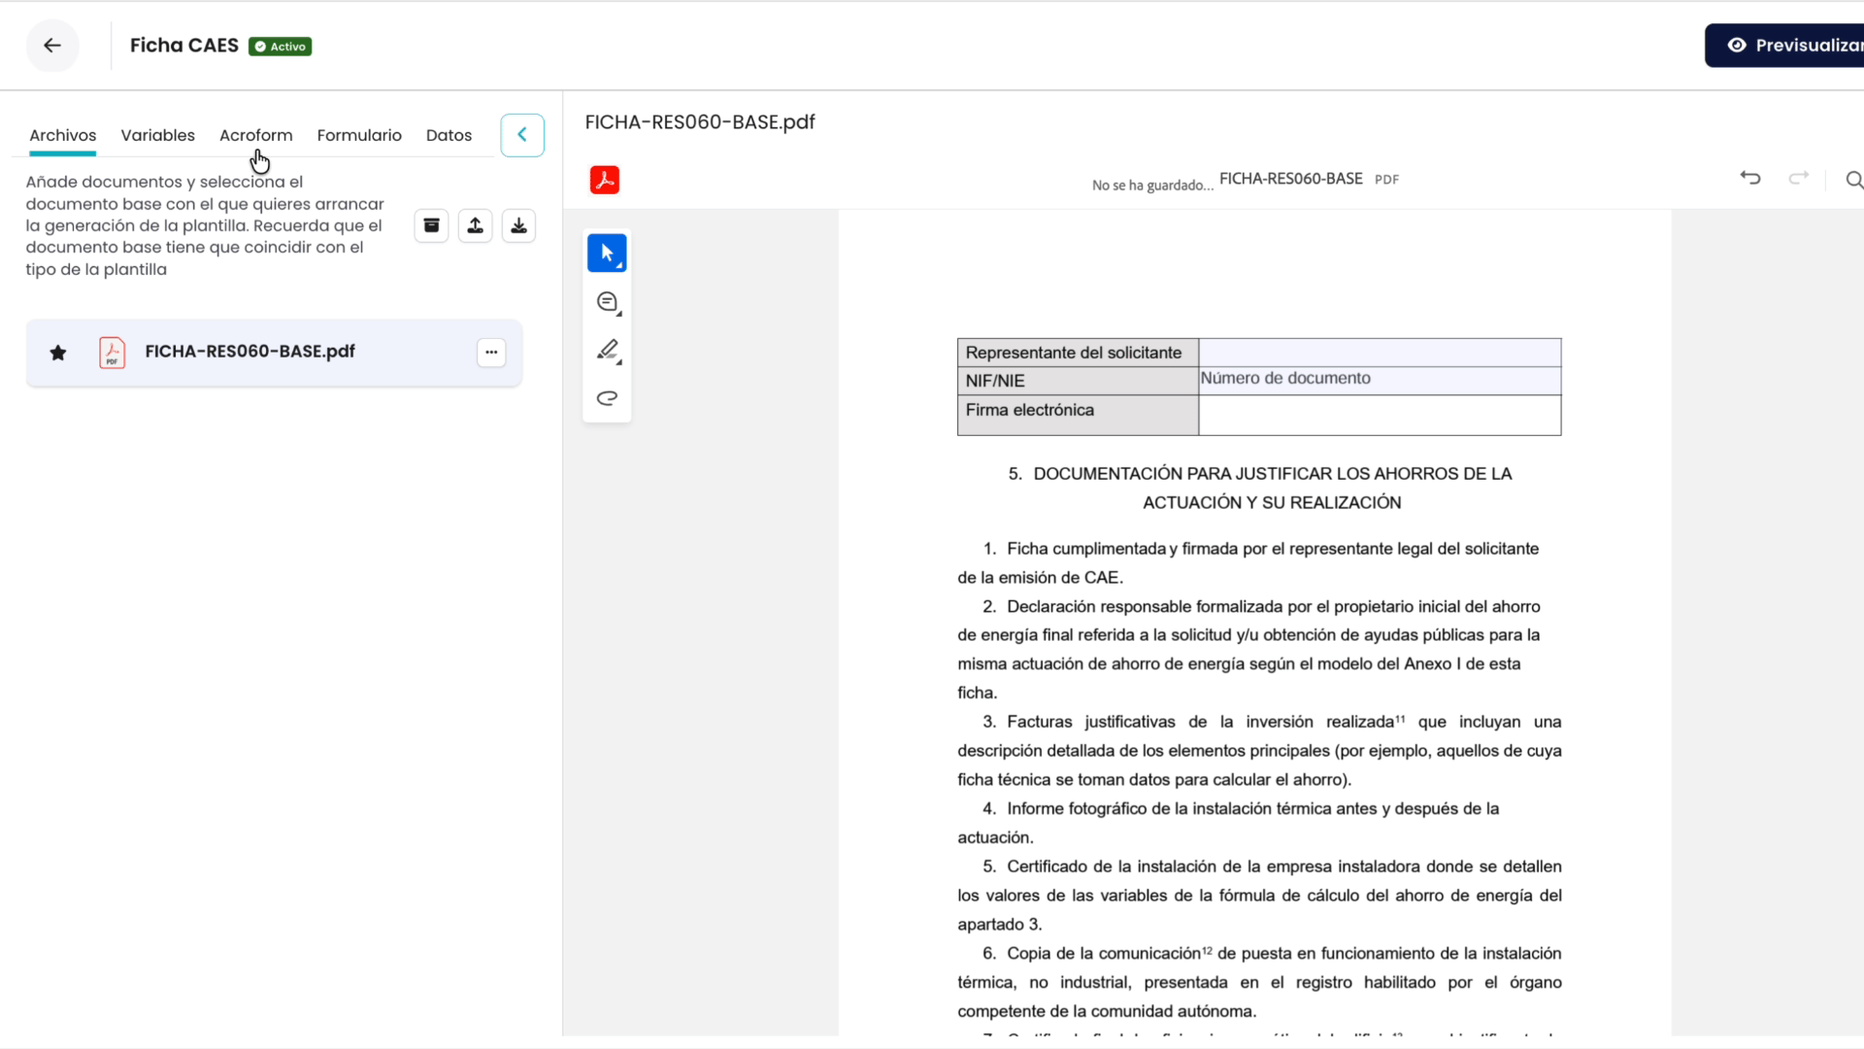Click the red Adobe PDF logo icon
Viewport: 1864px width, 1049px height.
click(605, 180)
